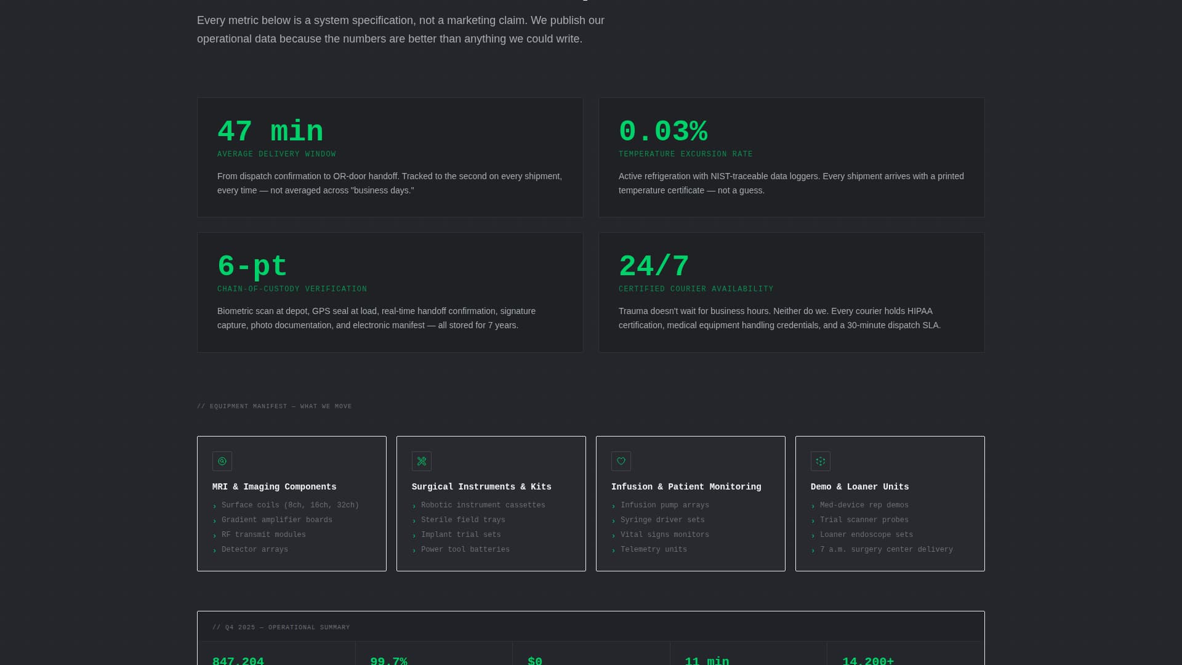Click the 847,204 summary statistic
This screenshot has height=665, width=1182.
238,661
